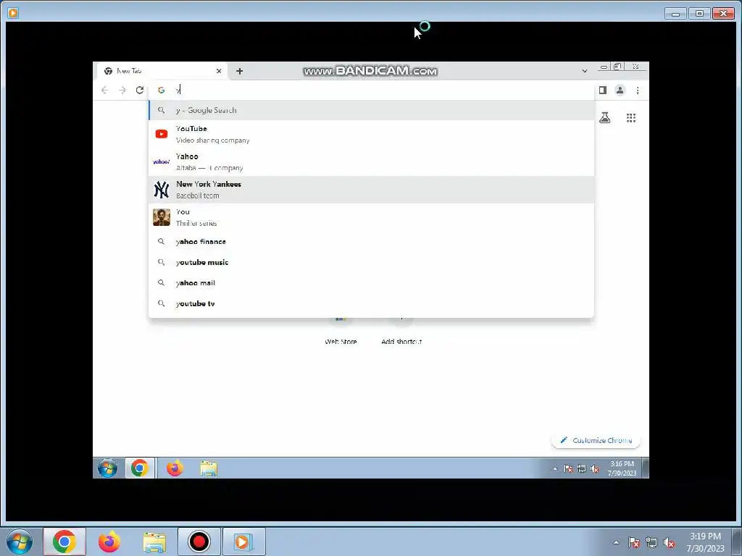Choose the YouTube suggestion

[x=372, y=134]
